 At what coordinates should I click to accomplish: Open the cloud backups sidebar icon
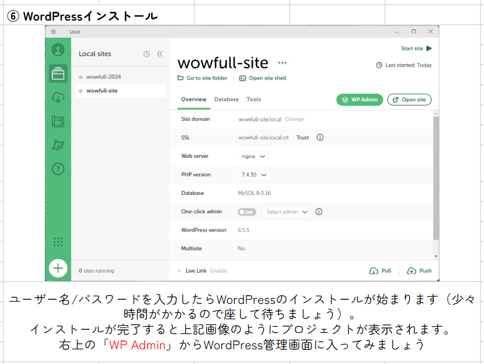58,97
